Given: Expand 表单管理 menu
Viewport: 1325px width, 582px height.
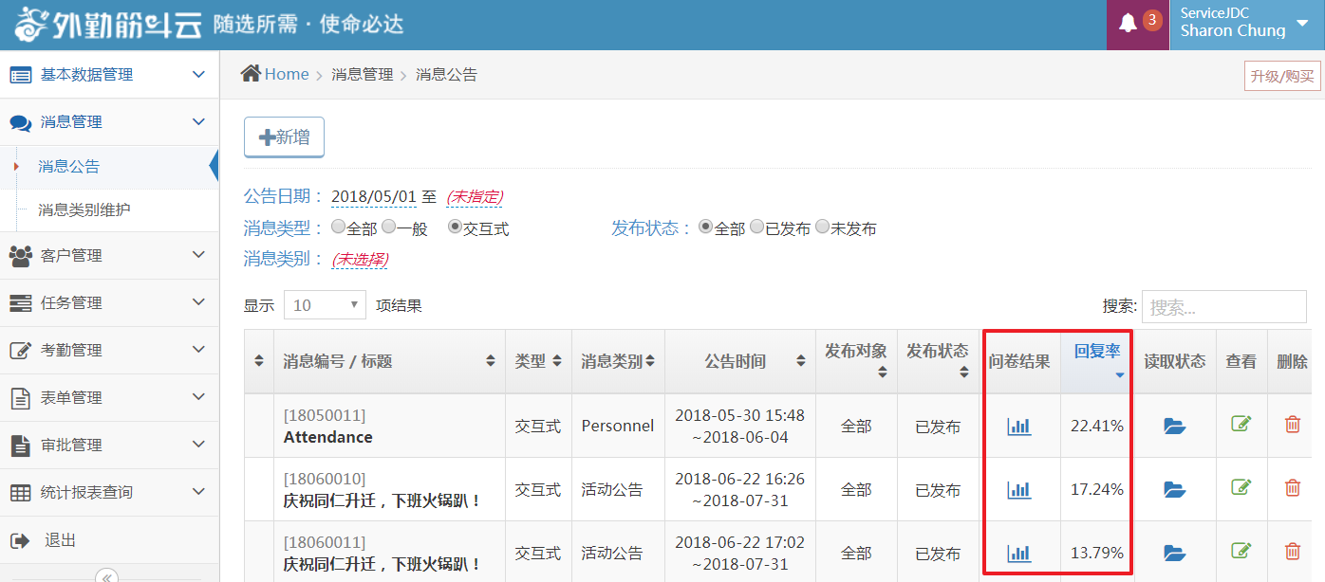Looking at the screenshot, I should [x=109, y=397].
